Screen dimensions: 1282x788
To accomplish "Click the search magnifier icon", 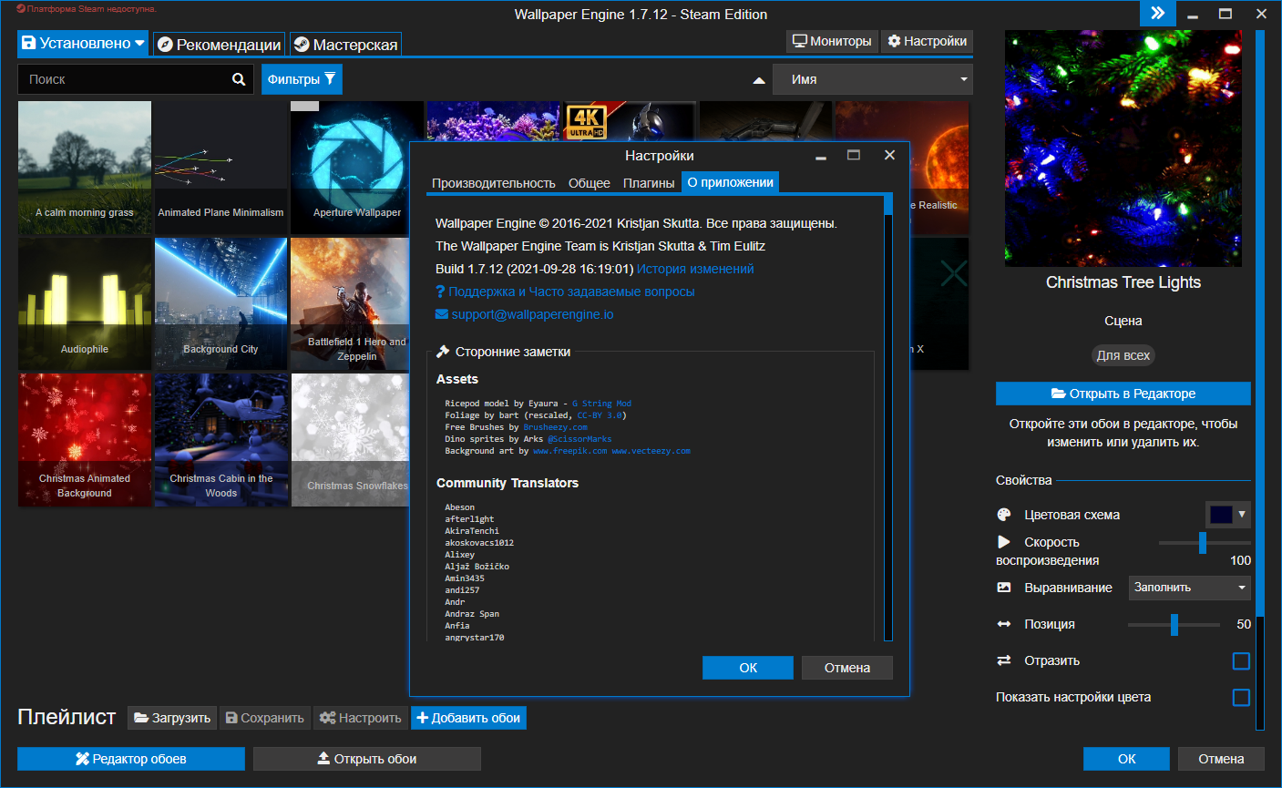I will click(x=239, y=79).
